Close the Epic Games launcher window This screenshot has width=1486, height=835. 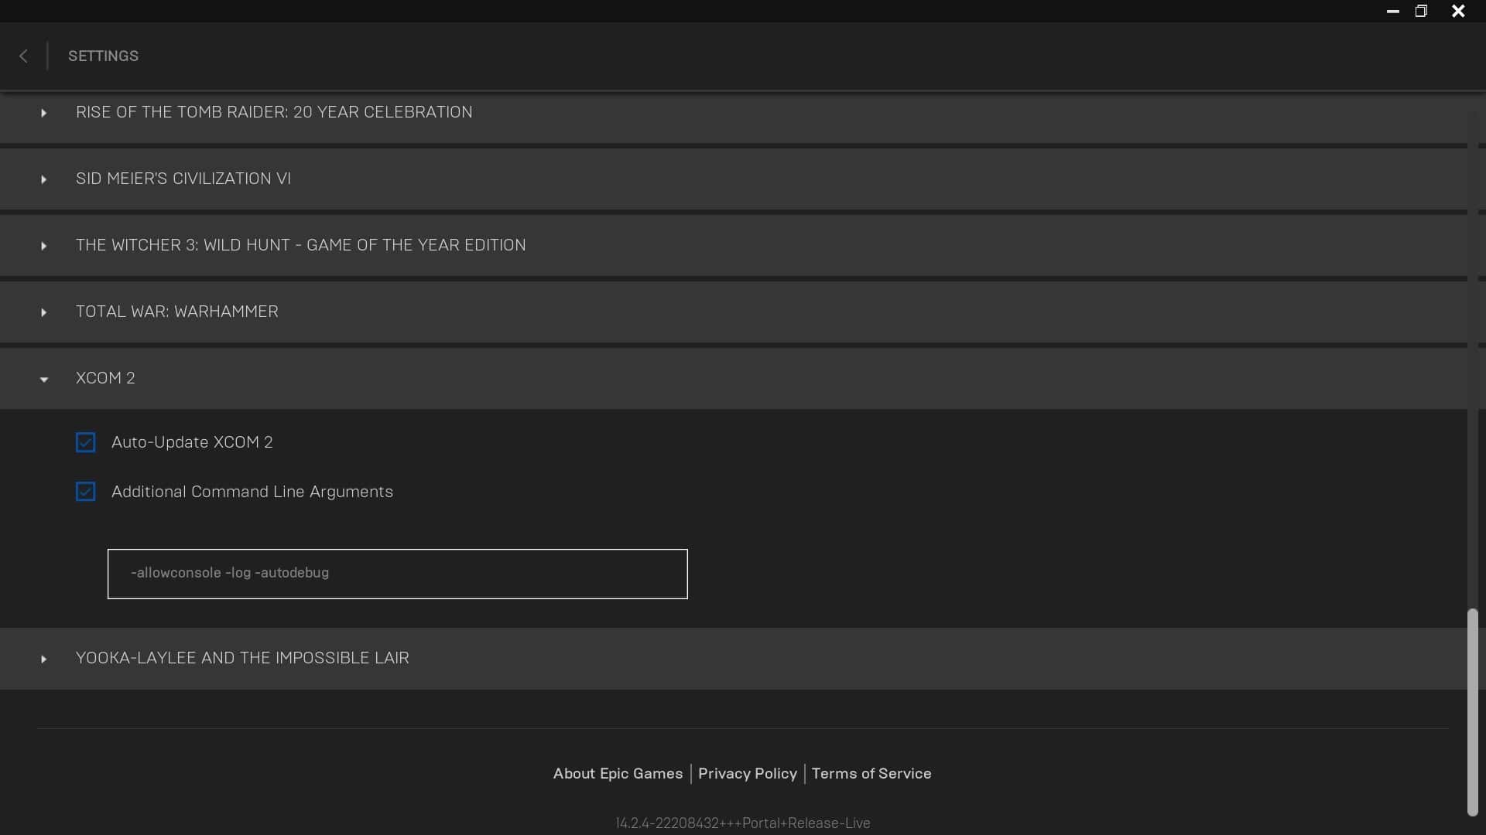tap(1458, 11)
